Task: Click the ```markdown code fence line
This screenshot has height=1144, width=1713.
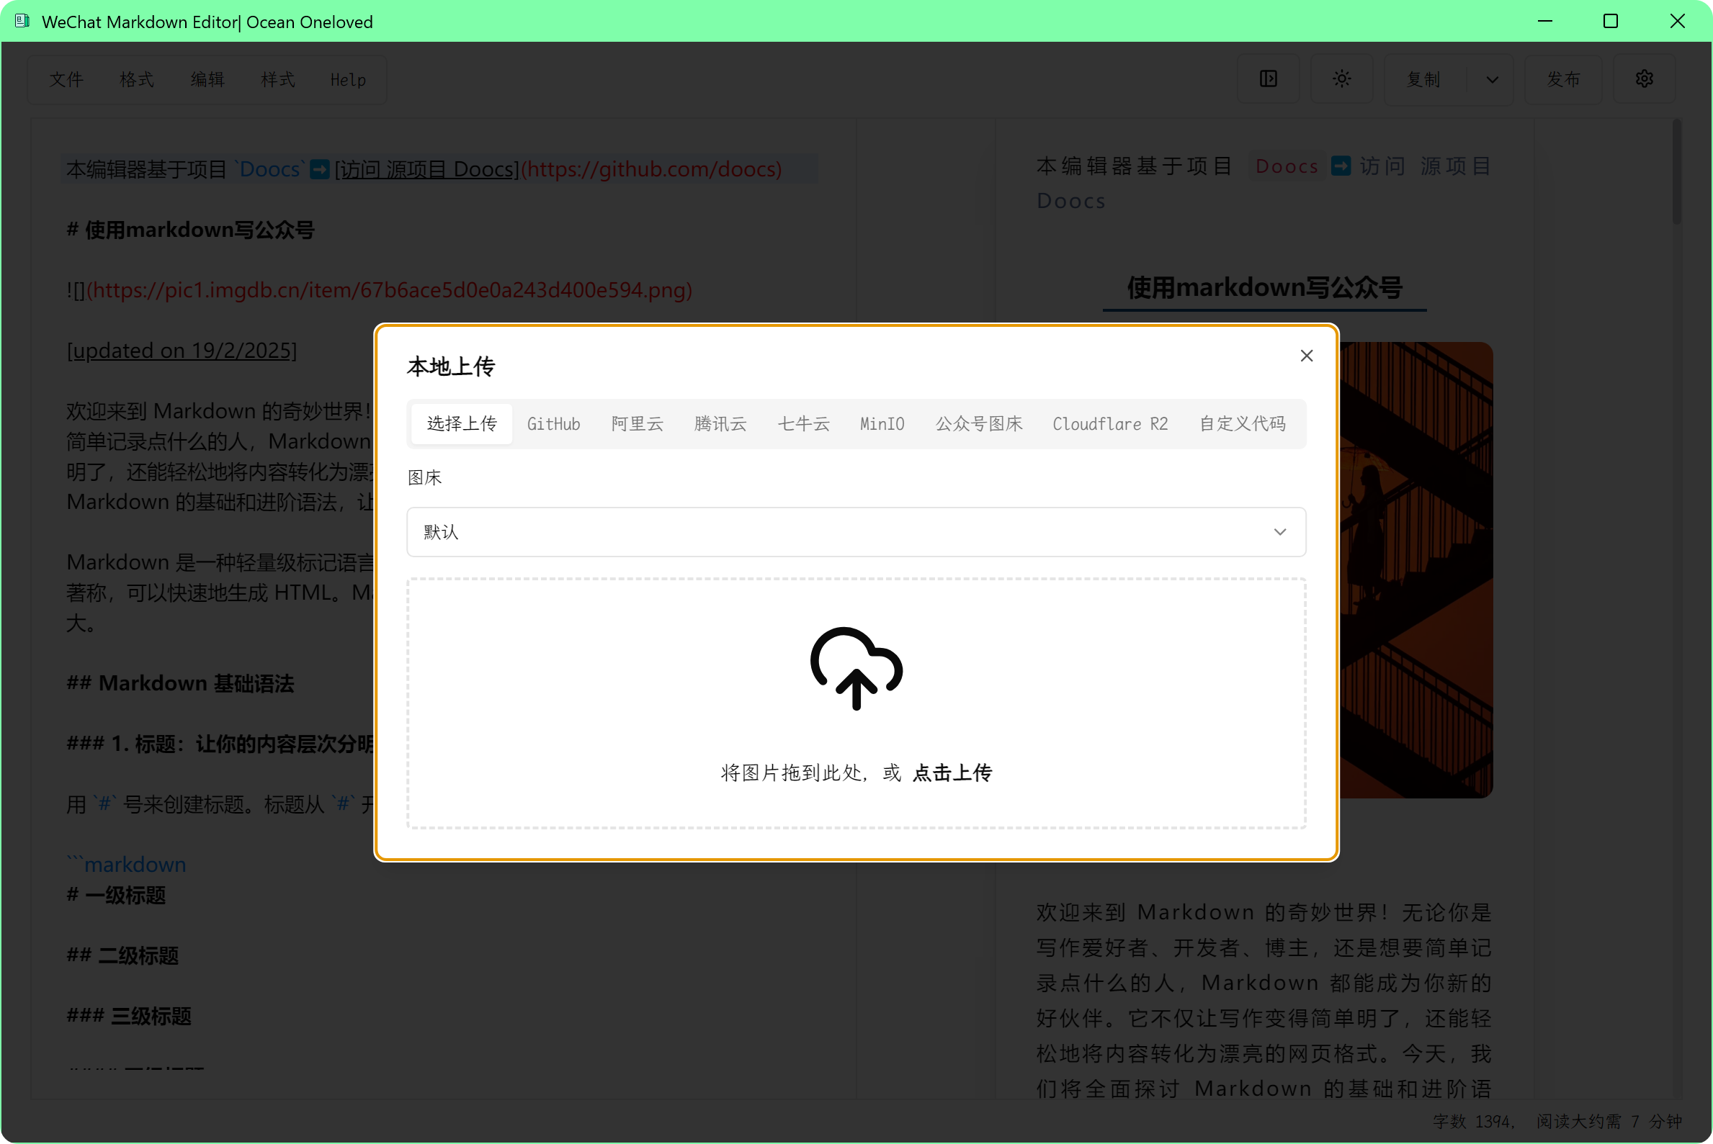Action: 126,865
